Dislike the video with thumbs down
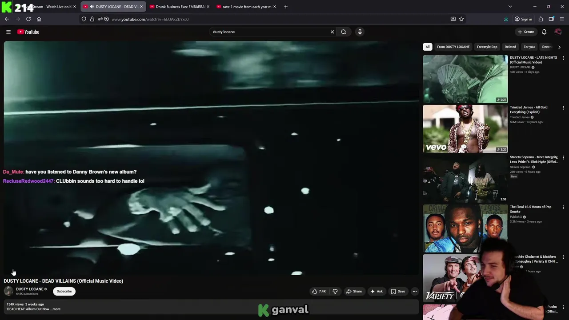The height and width of the screenshot is (320, 569). pos(335,292)
